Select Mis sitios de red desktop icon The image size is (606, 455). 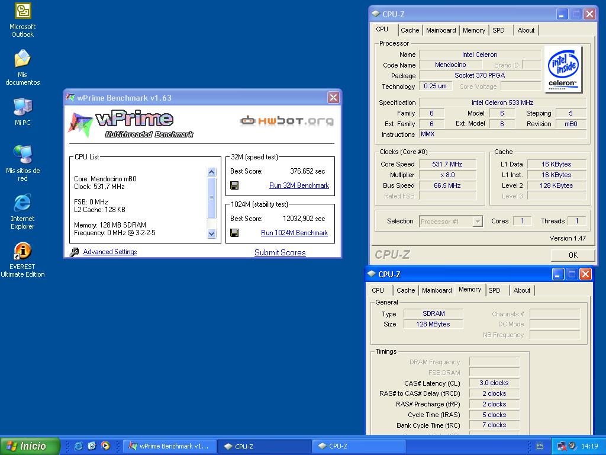22,164
